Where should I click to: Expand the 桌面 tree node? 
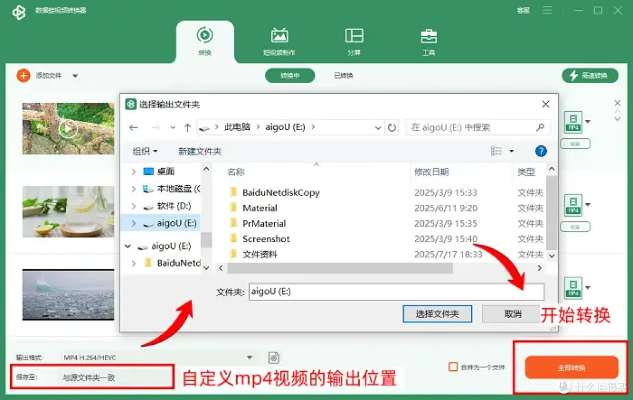(134, 172)
